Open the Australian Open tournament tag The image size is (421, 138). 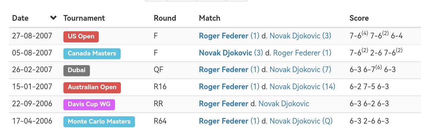click(92, 87)
